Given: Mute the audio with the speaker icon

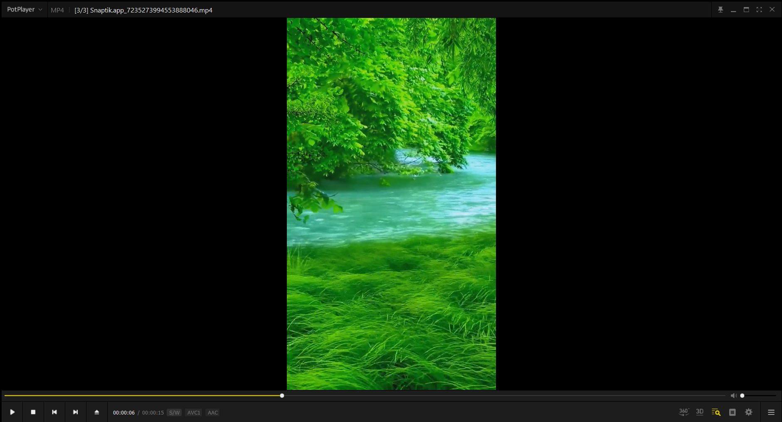Looking at the screenshot, I should pyautogui.click(x=733, y=395).
